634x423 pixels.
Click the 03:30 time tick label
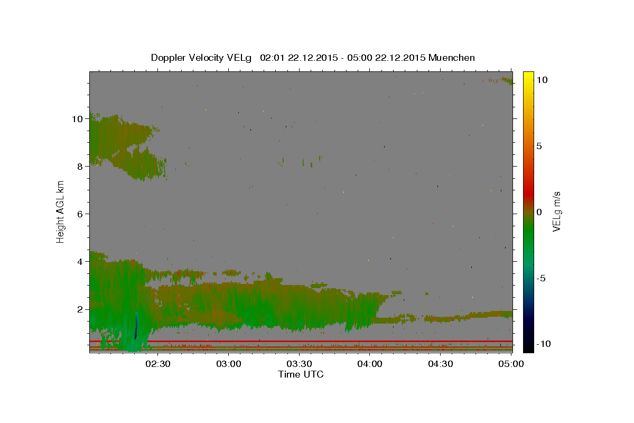tap(299, 364)
